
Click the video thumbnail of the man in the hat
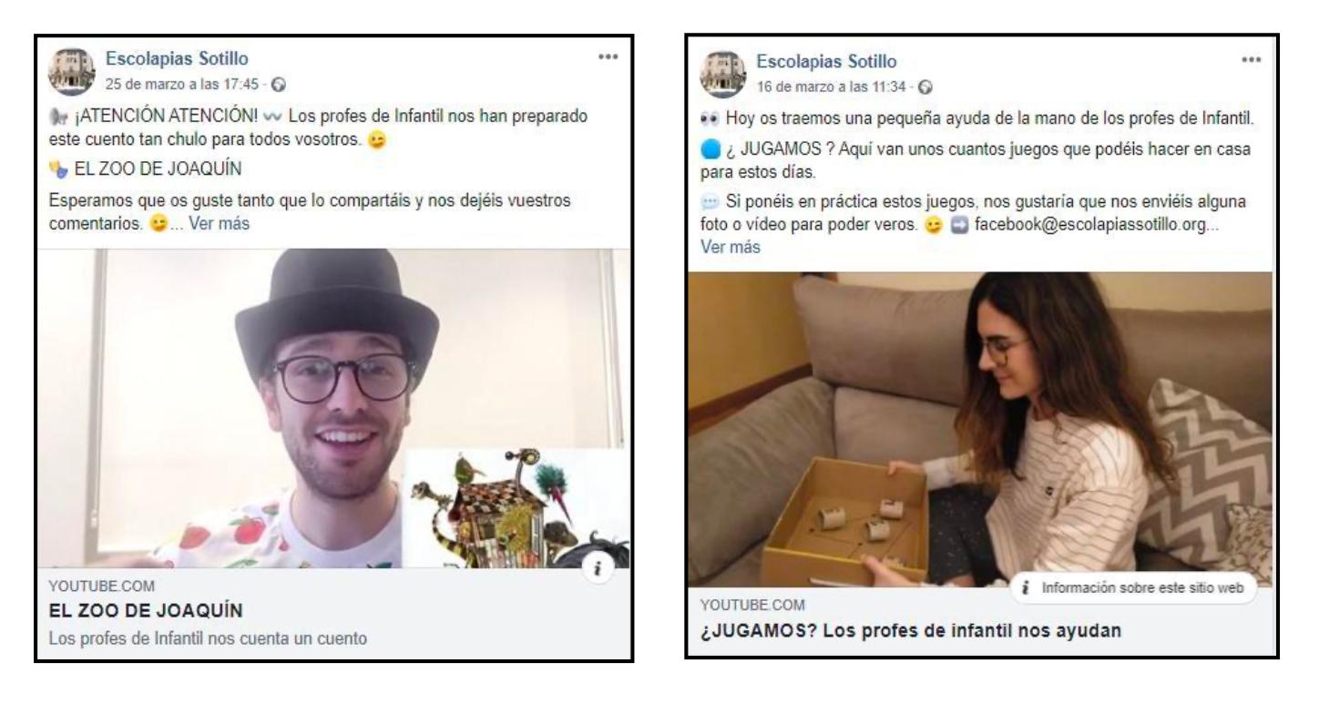click(334, 408)
